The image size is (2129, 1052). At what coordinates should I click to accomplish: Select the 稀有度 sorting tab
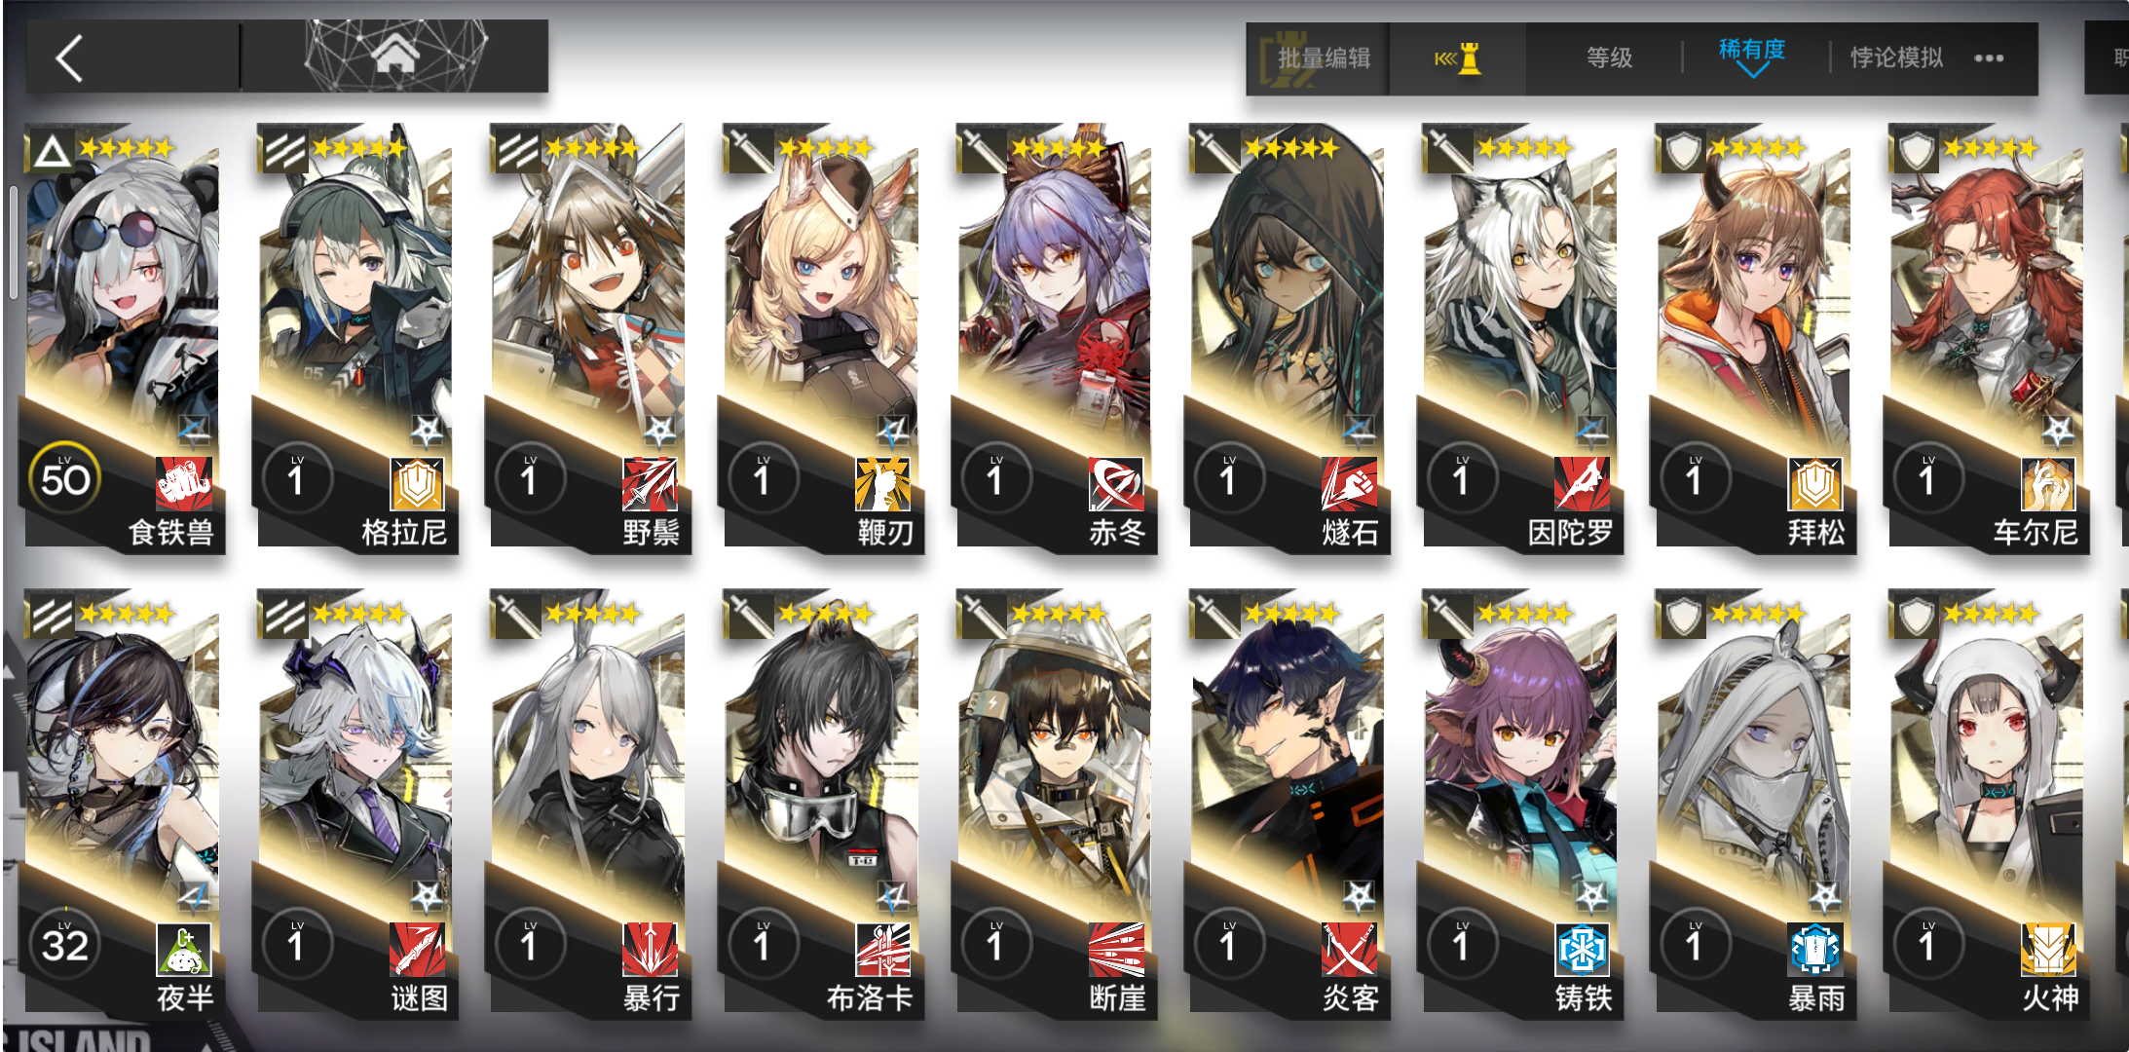tap(1751, 49)
